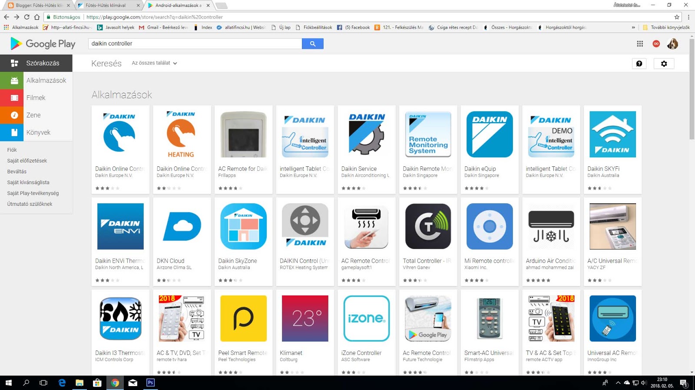
Task: Open the Gmail Beérkező levelek bookmark
Action: (x=163, y=27)
